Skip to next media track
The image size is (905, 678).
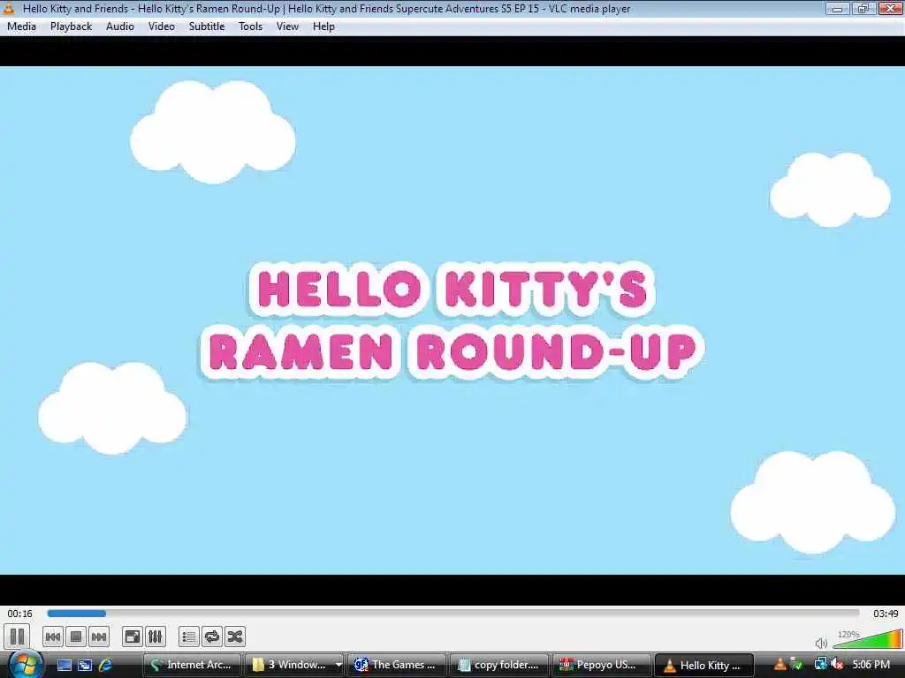[x=99, y=637]
